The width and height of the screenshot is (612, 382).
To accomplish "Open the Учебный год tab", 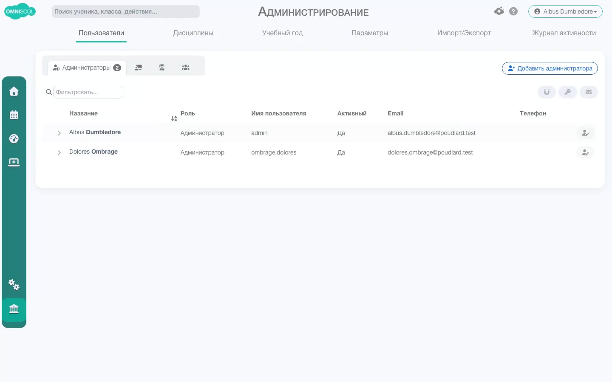I will [x=283, y=33].
